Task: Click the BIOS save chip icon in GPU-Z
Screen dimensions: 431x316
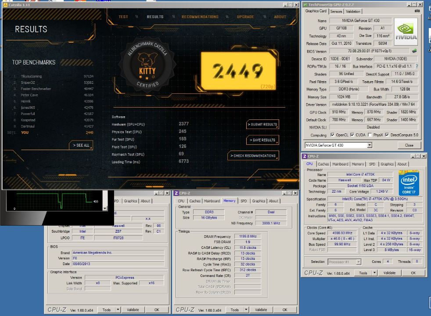Action: pyautogui.click(x=414, y=51)
